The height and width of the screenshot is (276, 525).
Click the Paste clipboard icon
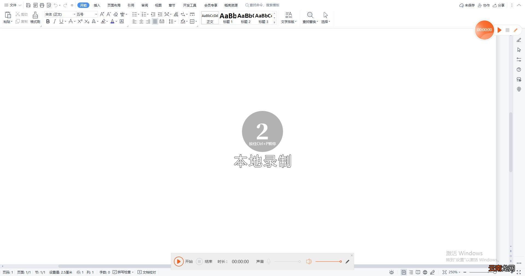coord(8,15)
